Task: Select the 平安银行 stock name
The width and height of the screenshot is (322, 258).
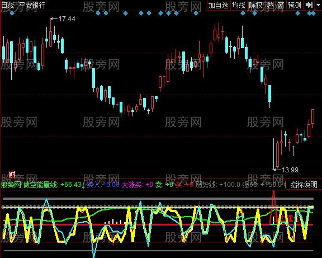Action: (x=32, y=5)
